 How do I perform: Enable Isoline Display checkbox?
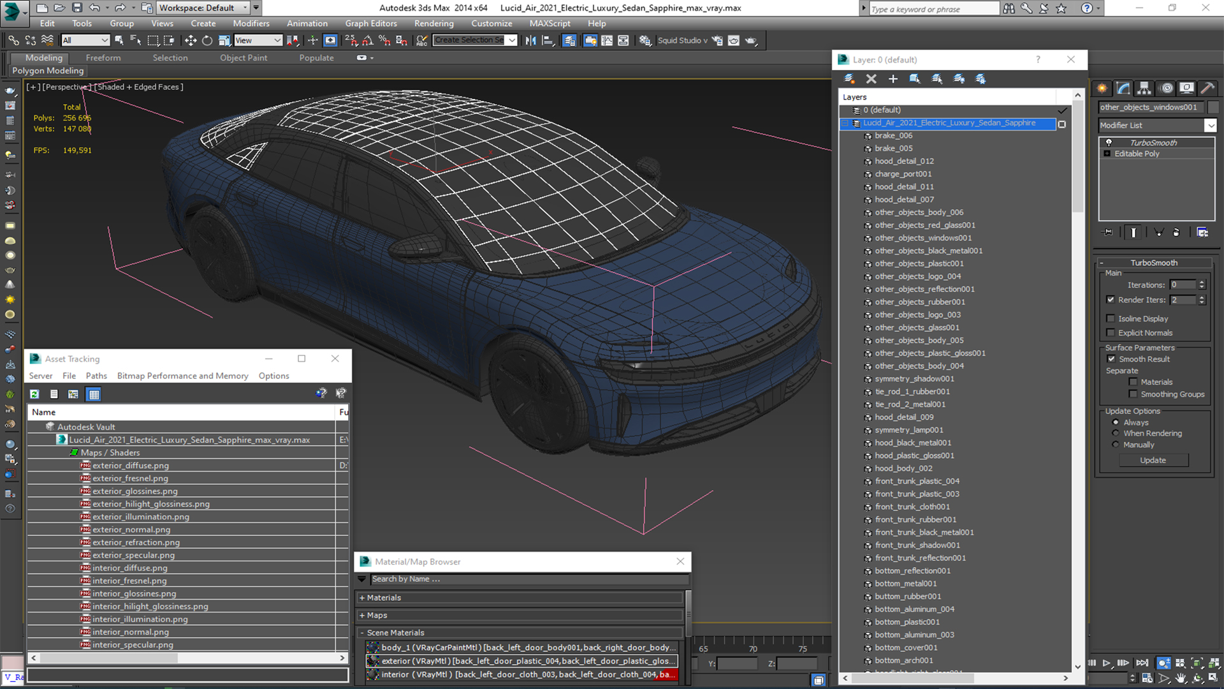(x=1111, y=318)
